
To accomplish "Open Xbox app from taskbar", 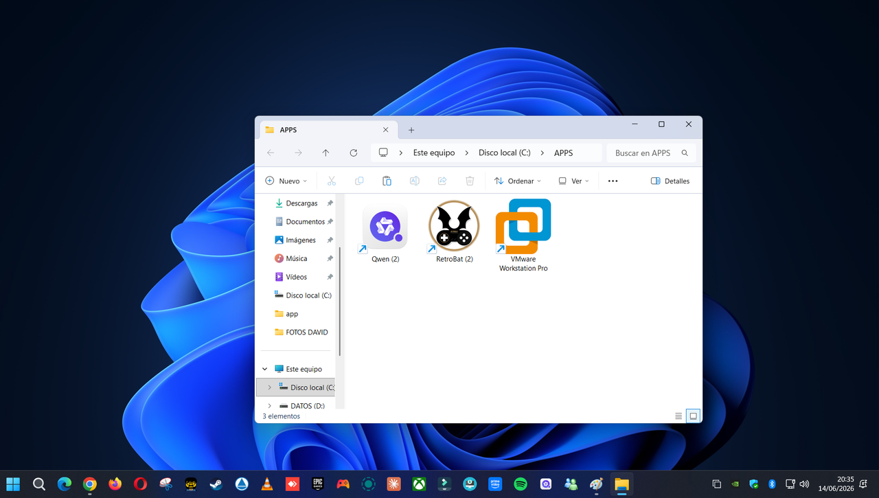I will (419, 484).
